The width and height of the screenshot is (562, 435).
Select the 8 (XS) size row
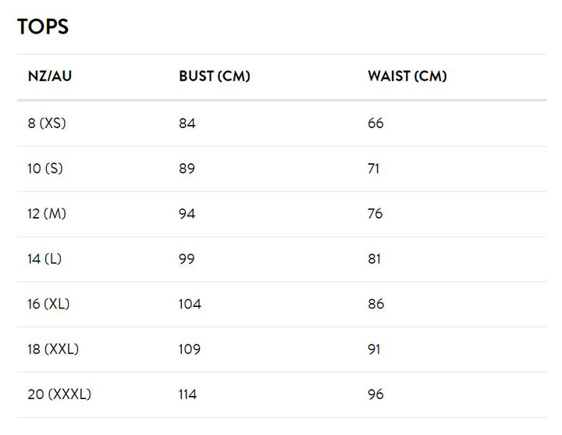pyautogui.click(x=282, y=123)
